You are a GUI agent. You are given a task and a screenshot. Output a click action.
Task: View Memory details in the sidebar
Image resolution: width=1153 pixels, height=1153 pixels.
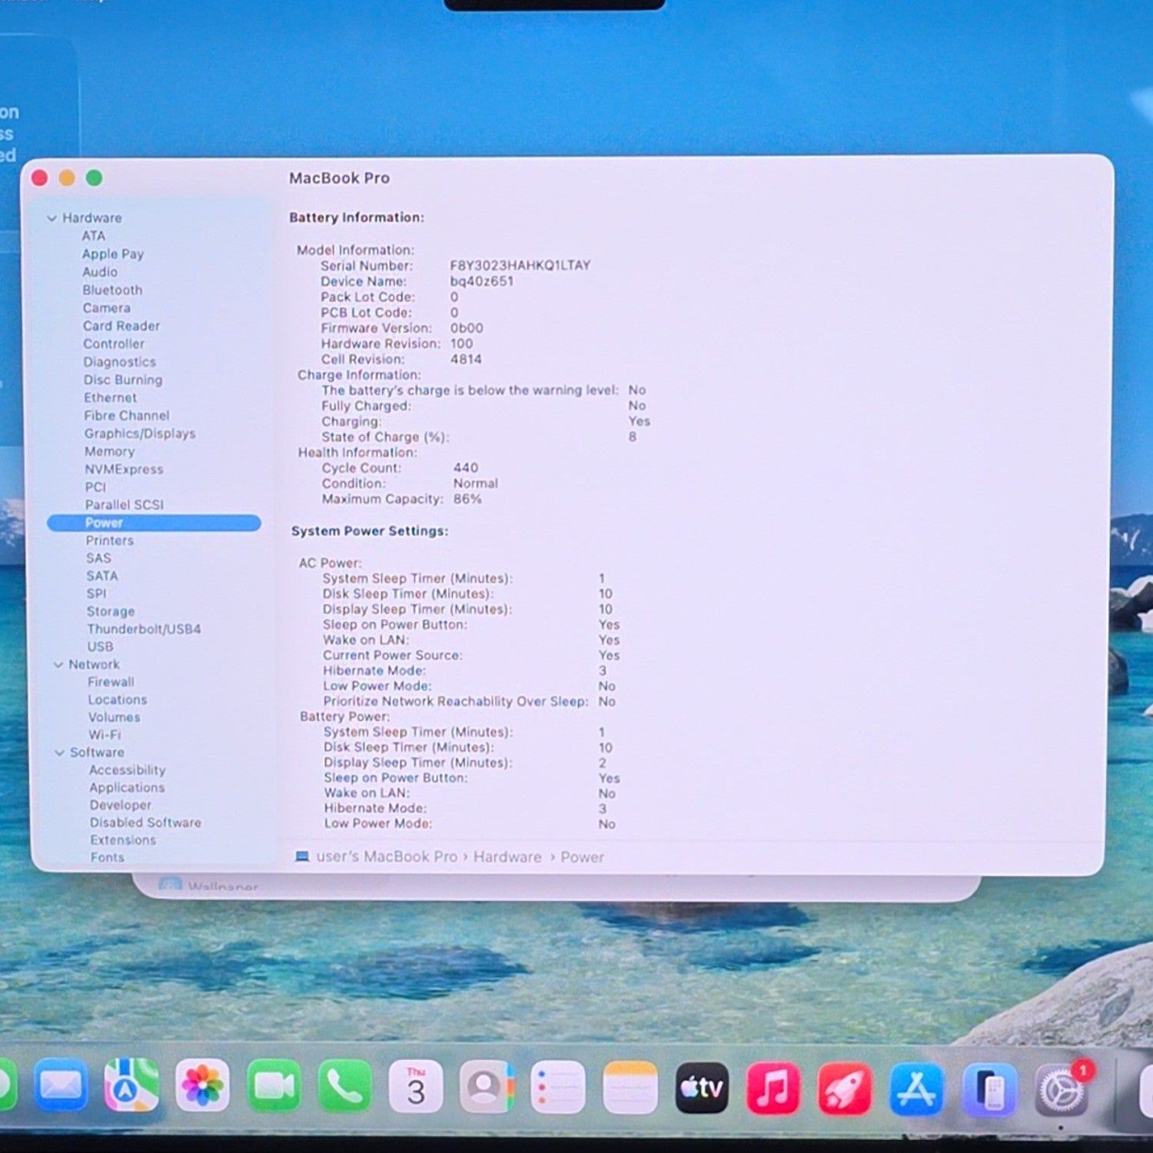(109, 451)
